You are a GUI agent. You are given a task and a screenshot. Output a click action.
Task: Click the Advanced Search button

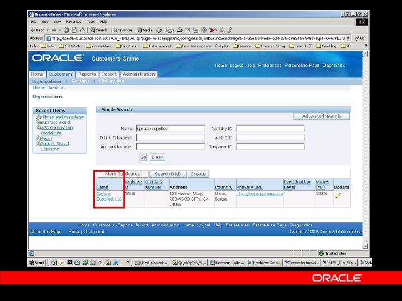(321, 116)
